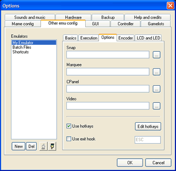The image size is (176, 171).
Task: Open the browse button for Video
Action: click(x=157, y=106)
